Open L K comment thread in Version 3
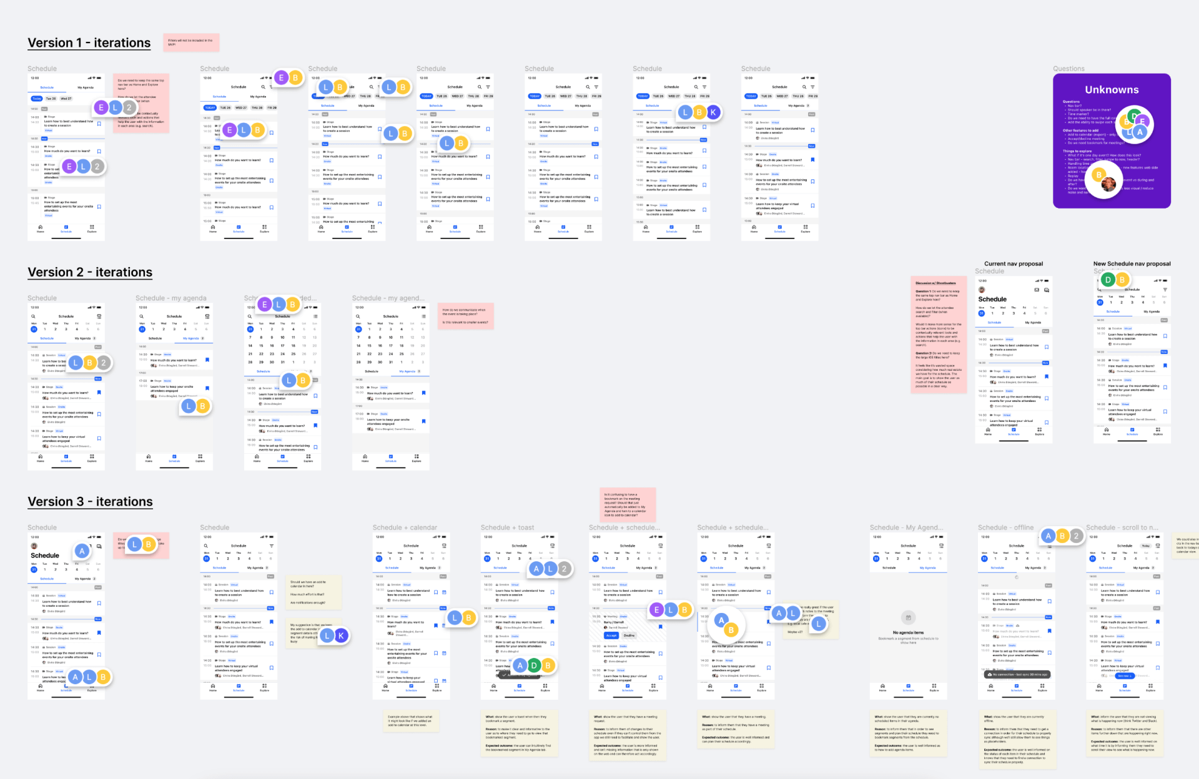Screen dimensions: 1199x779 point(333,635)
